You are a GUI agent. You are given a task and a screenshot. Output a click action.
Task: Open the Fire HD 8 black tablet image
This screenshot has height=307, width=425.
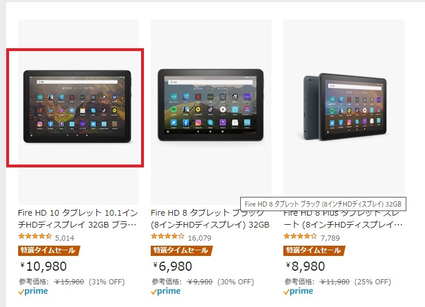coord(211,105)
